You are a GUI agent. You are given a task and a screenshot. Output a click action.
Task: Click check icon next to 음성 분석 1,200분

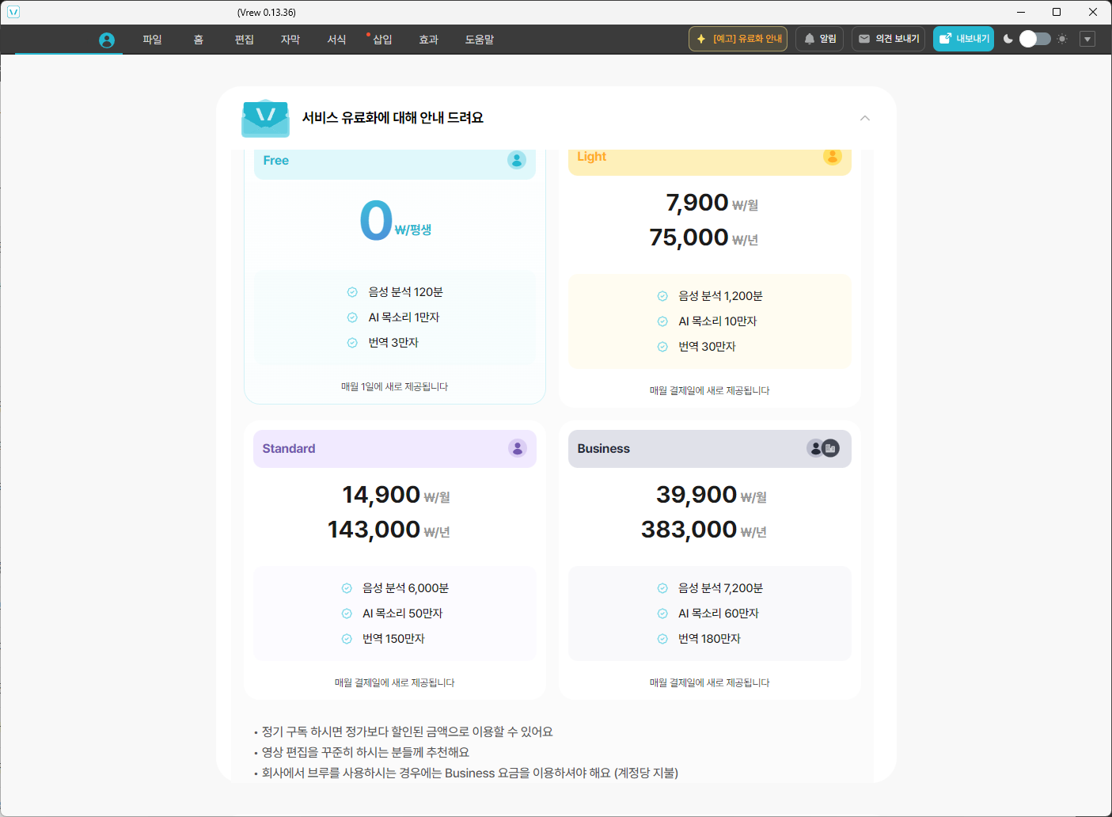pyautogui.click(x=662, y=296)
